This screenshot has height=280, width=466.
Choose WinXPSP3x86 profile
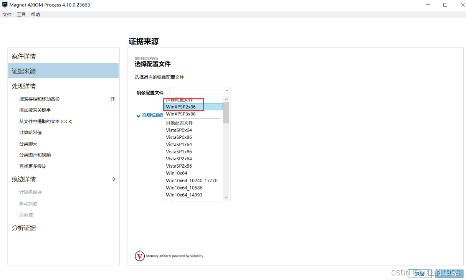pos(193,114)
